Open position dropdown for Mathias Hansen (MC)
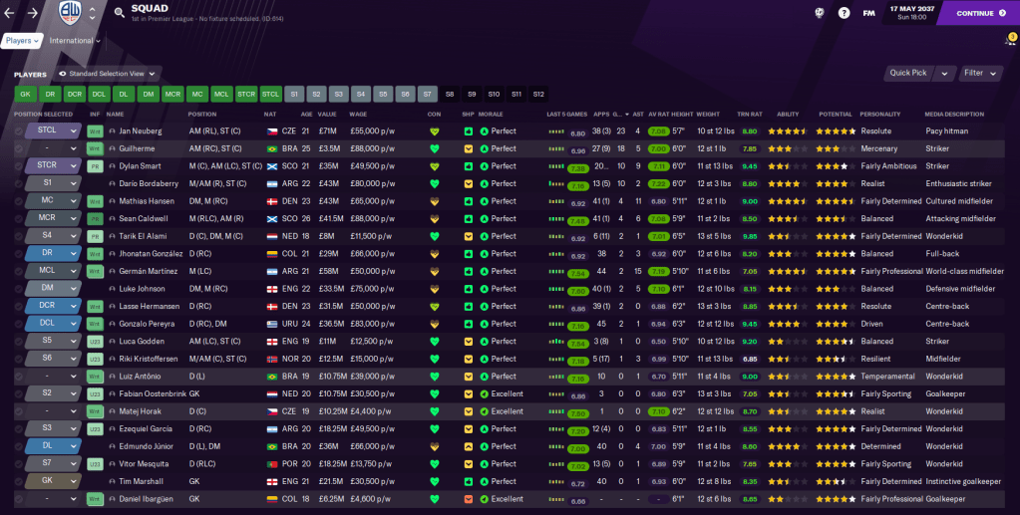Viewport: 1020px width, 515px height. (x=73, y=200)
